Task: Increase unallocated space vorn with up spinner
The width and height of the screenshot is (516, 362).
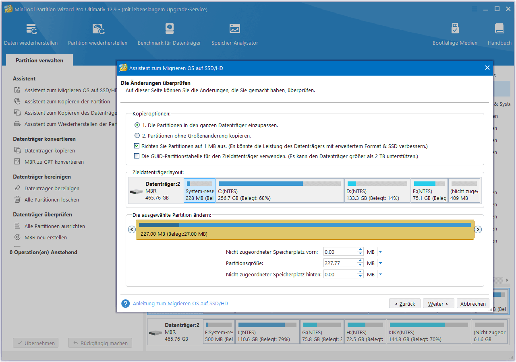Action: click(x=360, y=250)
